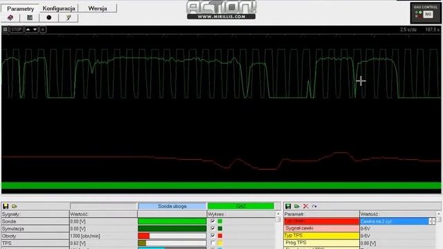The width and height of the screenshot is (443, 249).
Task: Click the Symulacja signal row label
Action: (x=35, y=229)
